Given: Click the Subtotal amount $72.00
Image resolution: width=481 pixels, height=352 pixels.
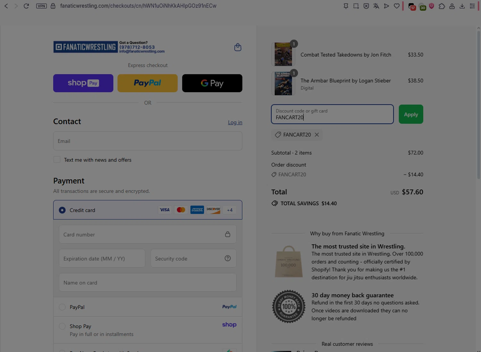Looking at the screenshot, I should [416, 153].
